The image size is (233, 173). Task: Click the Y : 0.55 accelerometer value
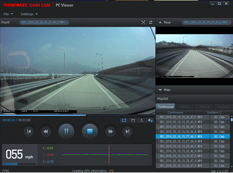coord(48,155)
